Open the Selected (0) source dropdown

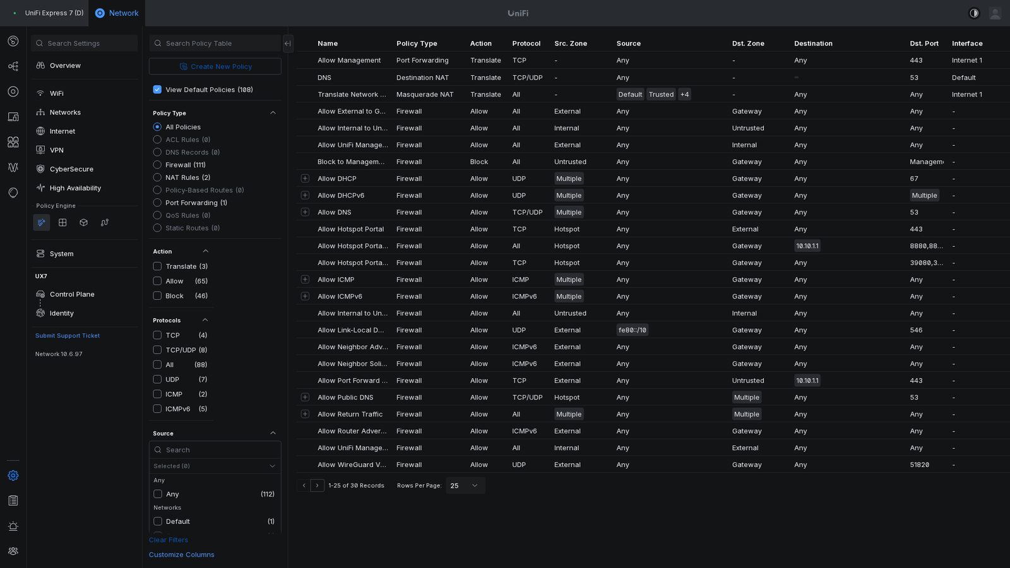(215, 466)
